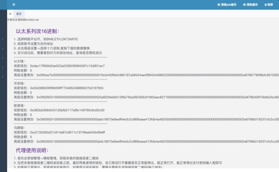Click the 0xdac17f958d2ee523 wallet address
Screen dimensions: 279x172
(67, 66)
